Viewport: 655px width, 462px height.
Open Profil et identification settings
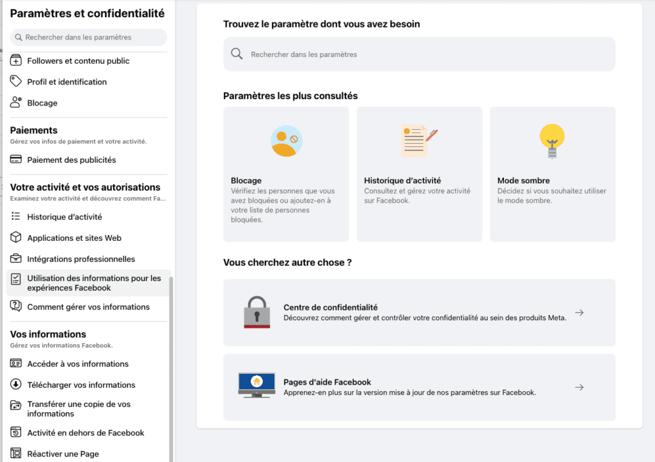coord(88,82)
